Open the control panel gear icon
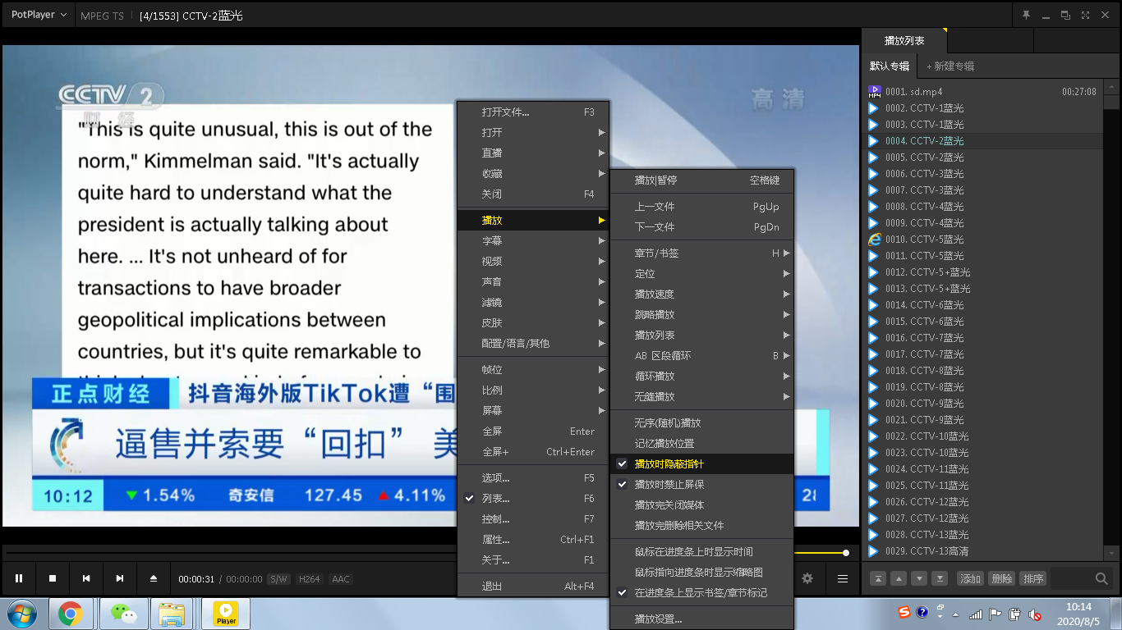The height and width of the screenshot is (630, 1122). (x=807, y=578)
